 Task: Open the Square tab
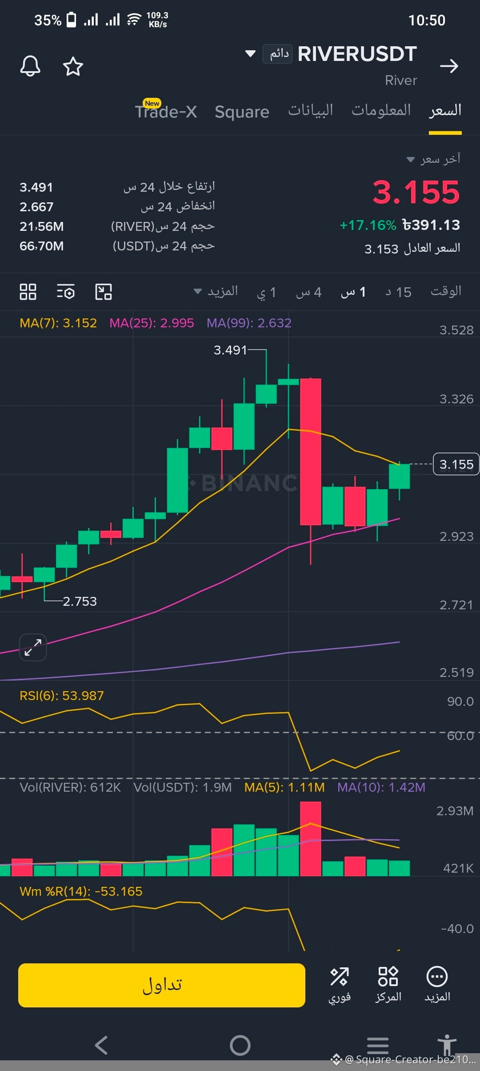click(x=242, y=112)
